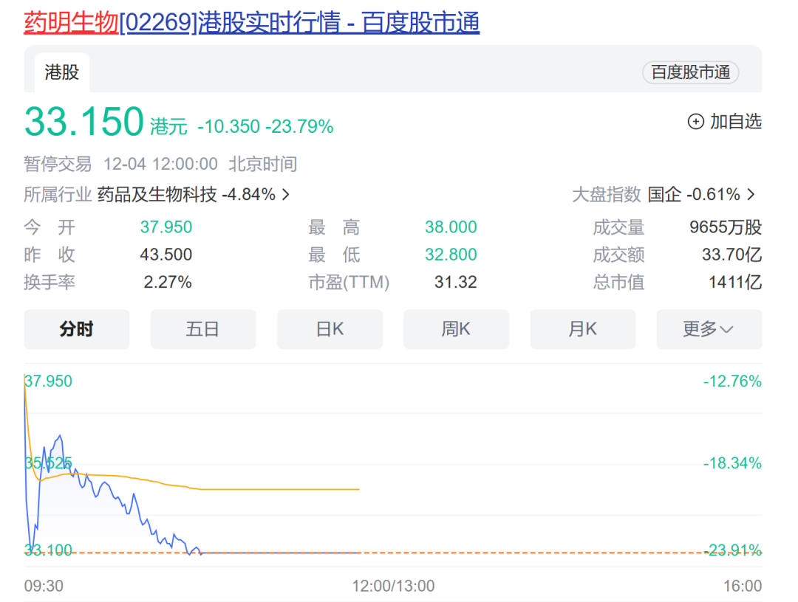Viewport: 798px width, 602px height.
Task: Click the plus icon for 加自选
Action: pos(696,122)
